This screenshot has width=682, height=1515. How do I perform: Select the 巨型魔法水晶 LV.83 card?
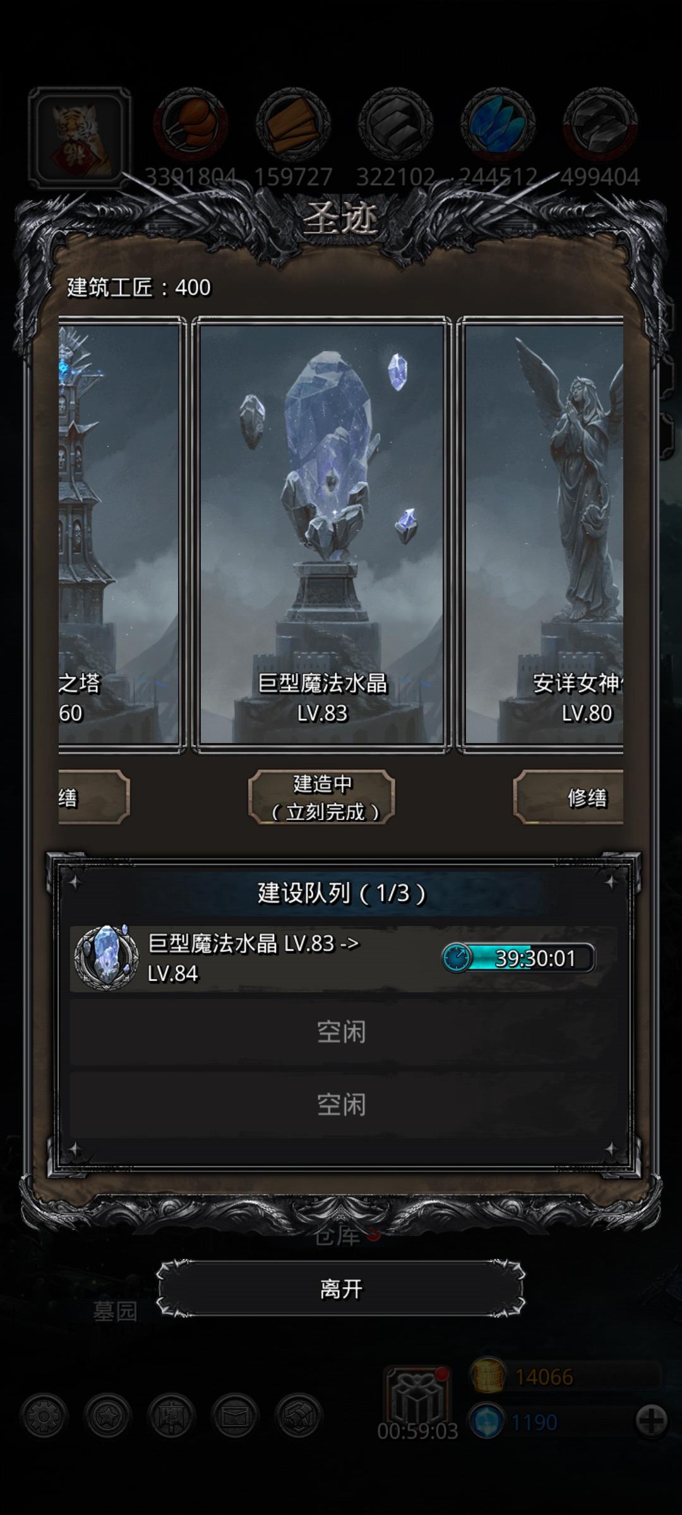click(x=322, y=535)
